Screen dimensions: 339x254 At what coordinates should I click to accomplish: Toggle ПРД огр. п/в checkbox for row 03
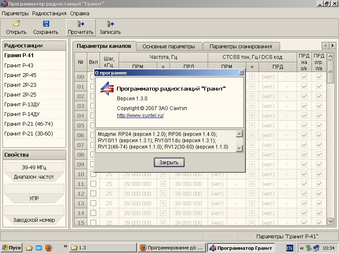319,106
